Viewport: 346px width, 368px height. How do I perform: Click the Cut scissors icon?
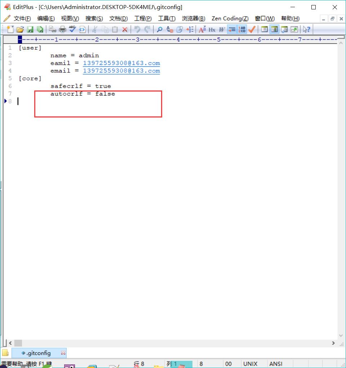click(x=94, y=29)
